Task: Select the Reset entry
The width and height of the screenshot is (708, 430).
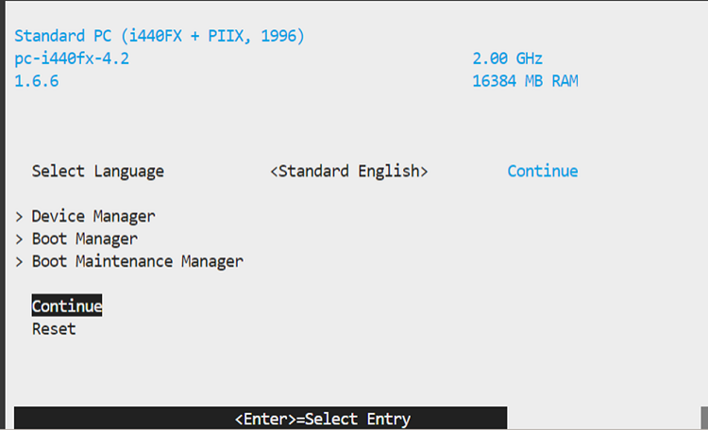Action: [x=54, y=329]
